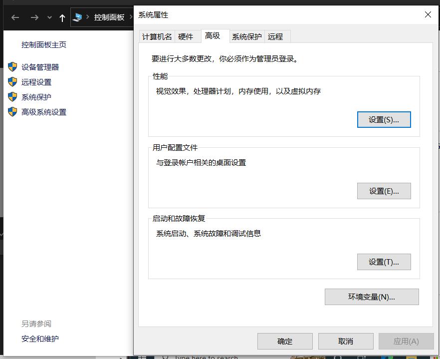Click the shield icon beside 设备管理器
This screenshot has width=440, height=359.
12,67
